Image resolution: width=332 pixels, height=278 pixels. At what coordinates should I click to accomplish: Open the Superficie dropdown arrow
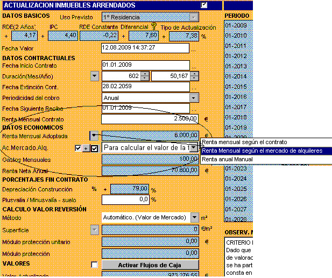pos(95,230)
